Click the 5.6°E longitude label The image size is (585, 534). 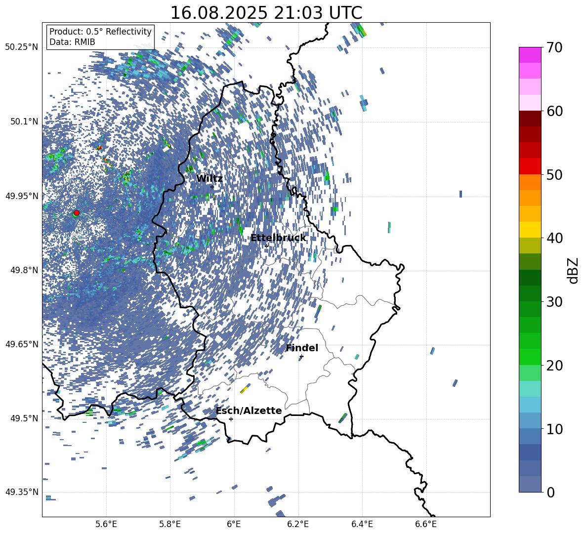click(106, 524)
